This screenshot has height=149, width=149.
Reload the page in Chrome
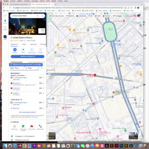[10, 8]
